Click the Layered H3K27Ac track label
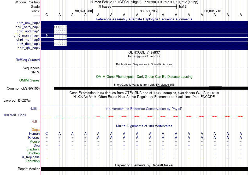The height and width of the screenshot is (175, 248). point(17,101)
